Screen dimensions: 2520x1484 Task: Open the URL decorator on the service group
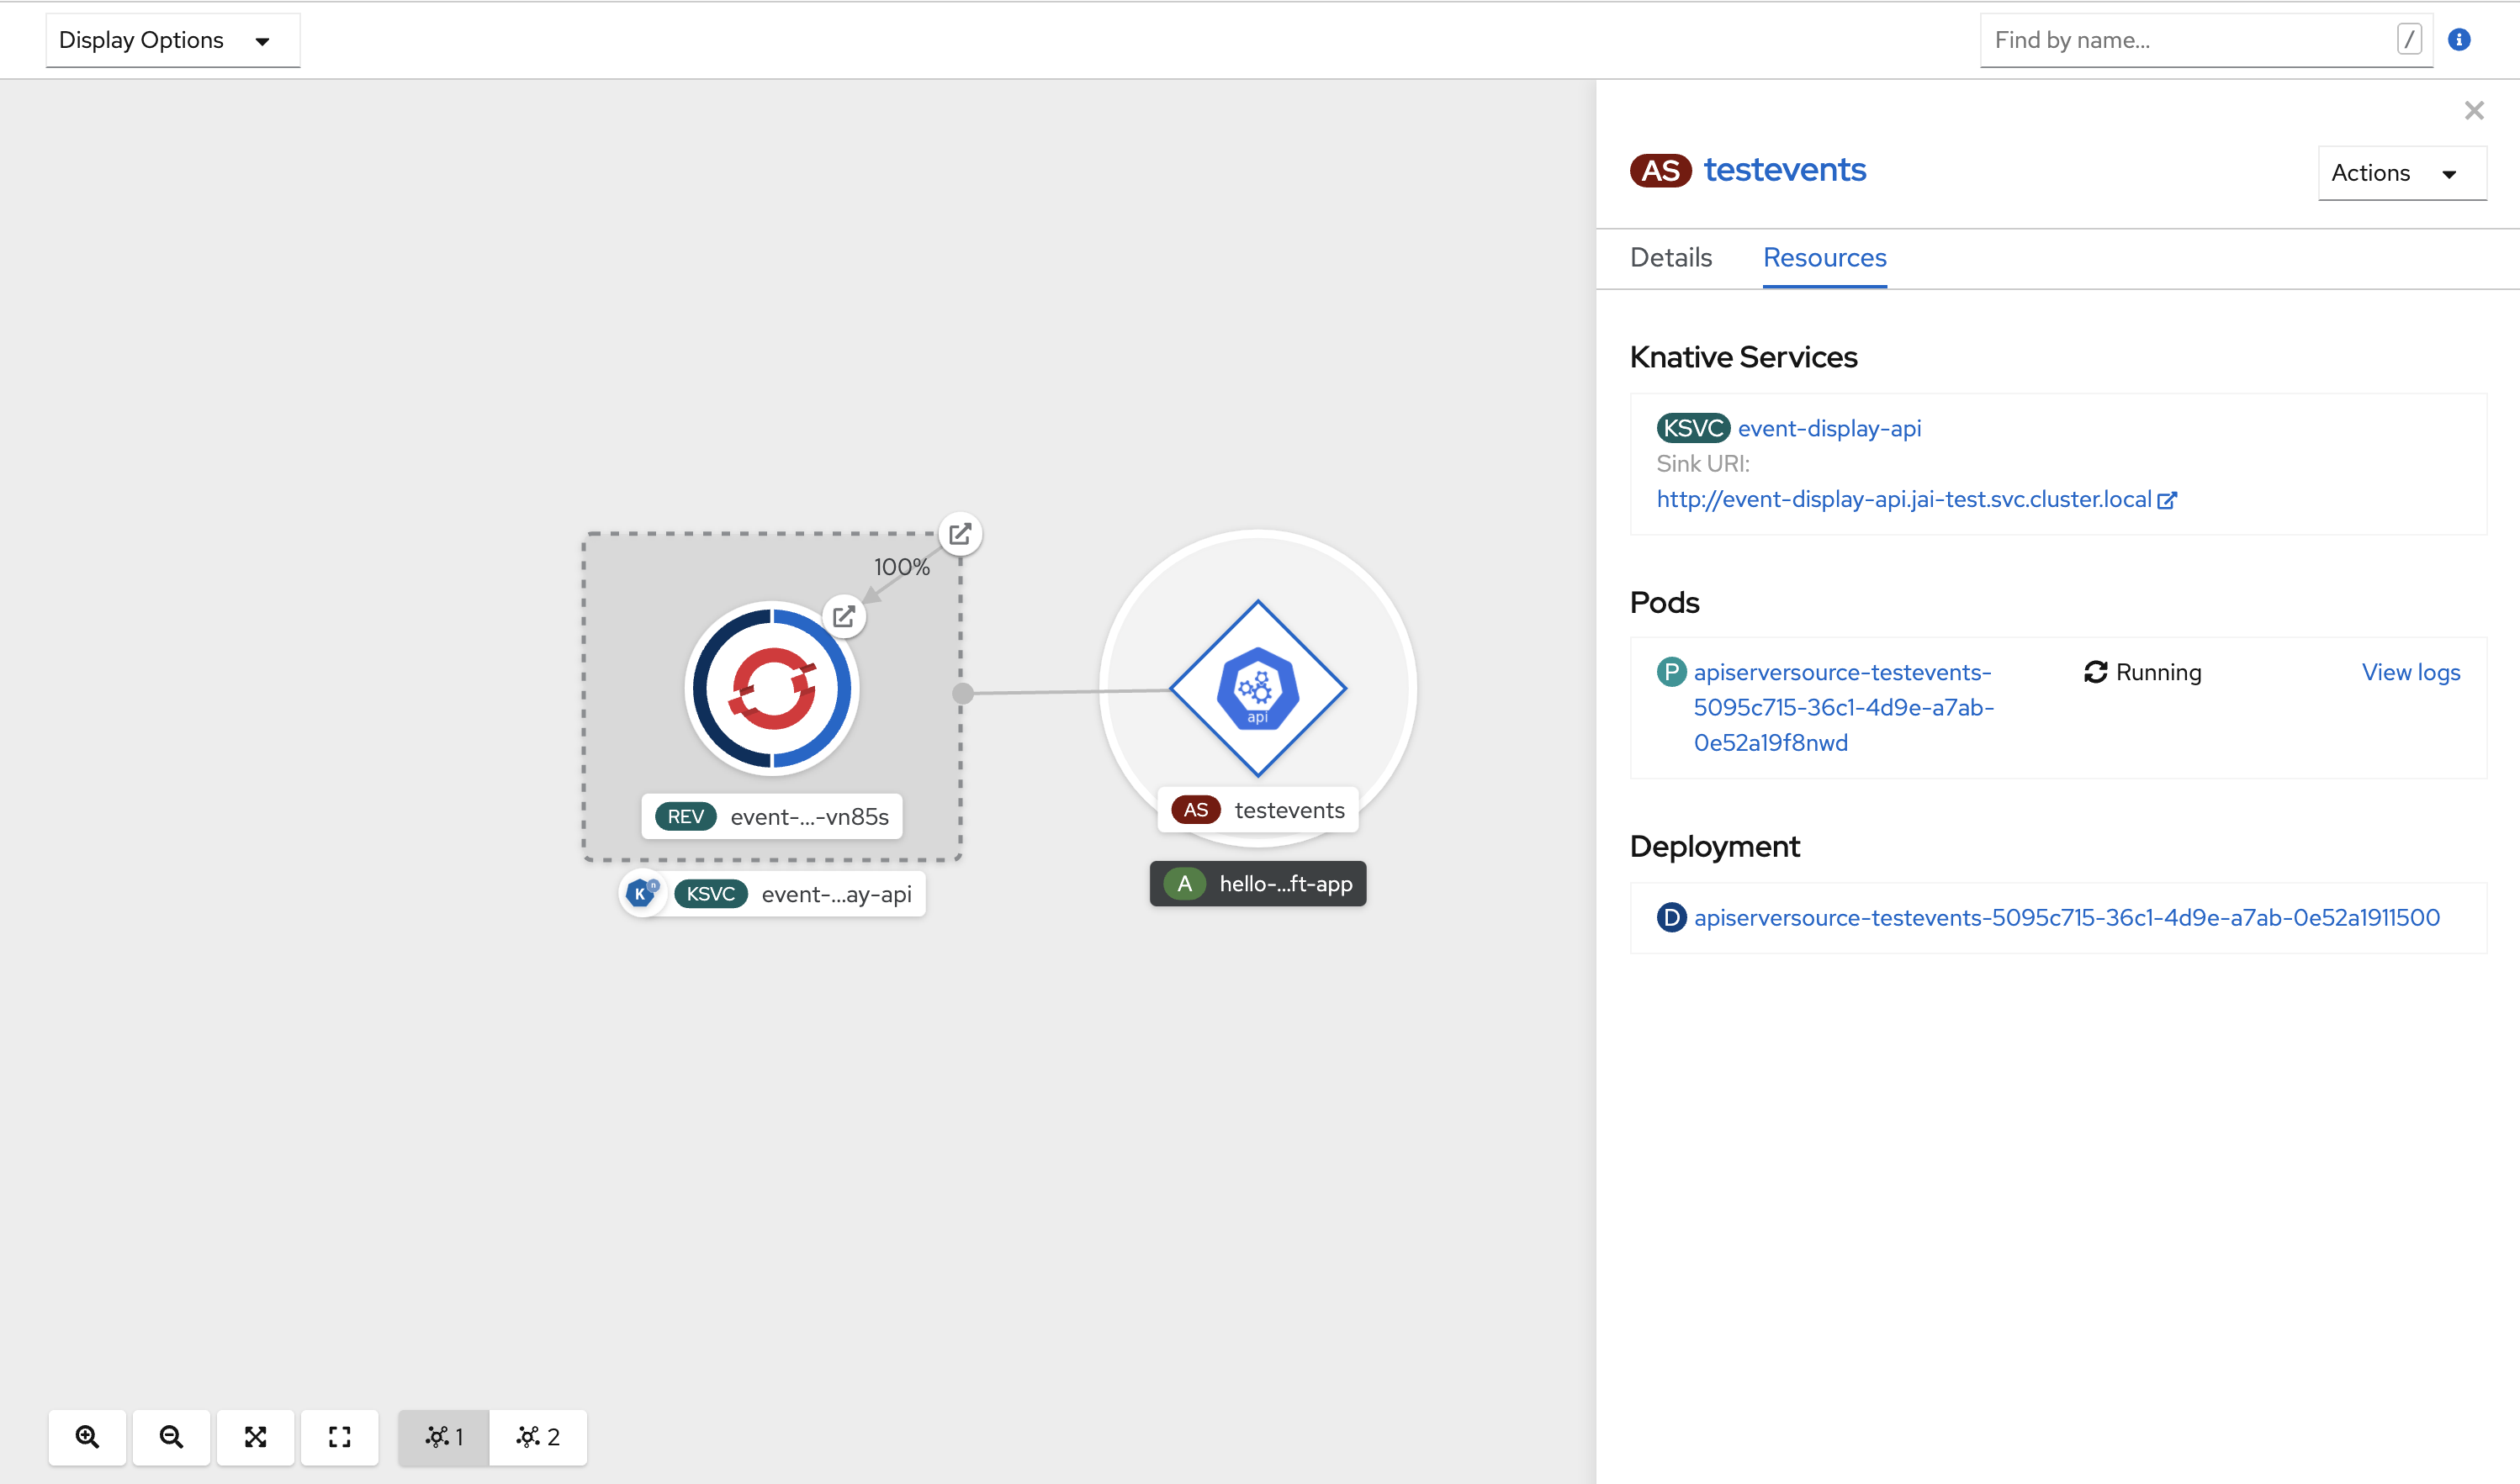coord(961,534)
